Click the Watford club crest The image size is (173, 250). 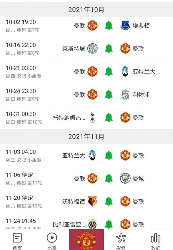point(93,201)
